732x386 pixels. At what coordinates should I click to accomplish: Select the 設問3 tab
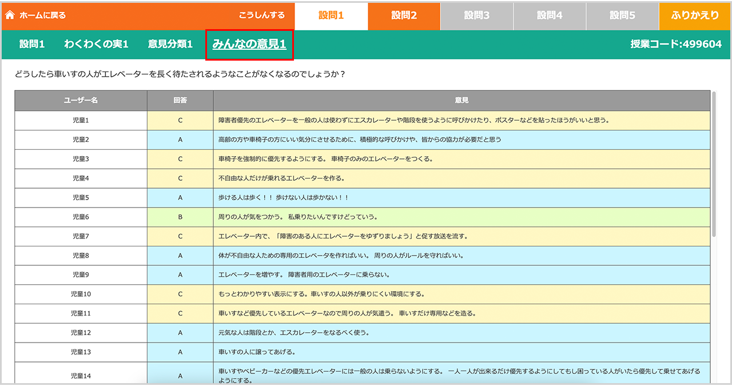[476, 16]
